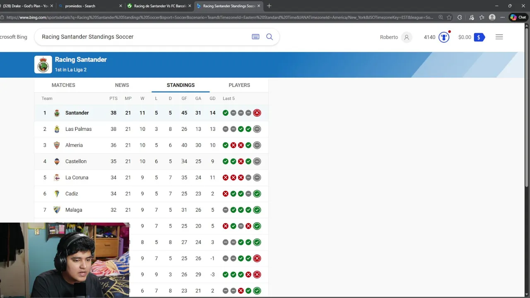The width and height of the screenshot is (530, 298).
Task: Open Edge Settings and more ellipsis
Action: (x=502, y=17)
